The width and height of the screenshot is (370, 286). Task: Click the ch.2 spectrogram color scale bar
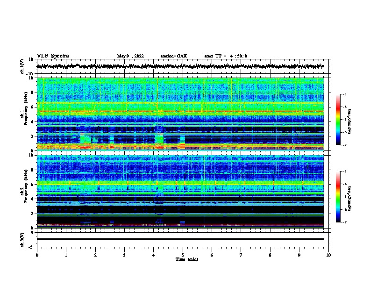[338, 197]
